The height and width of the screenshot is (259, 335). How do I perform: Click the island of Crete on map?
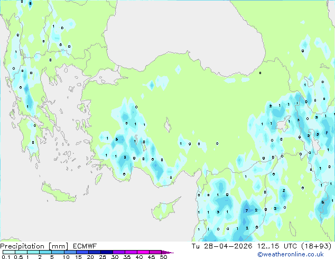click(59, 193)
